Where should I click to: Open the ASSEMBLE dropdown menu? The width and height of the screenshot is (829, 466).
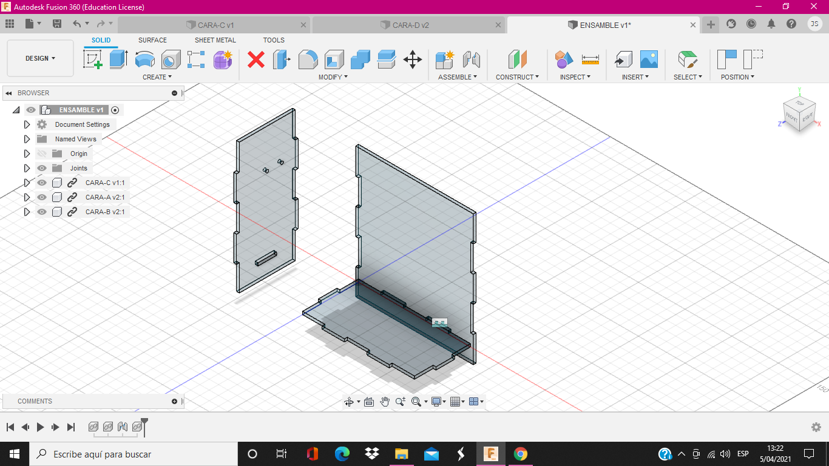[458, 77]
